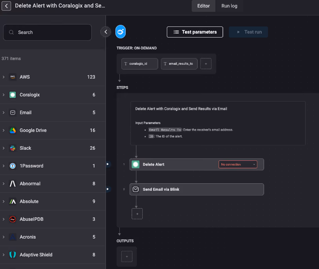The width and height of the screenshot is (319, 269).
Task: Open the No connection dropdown
Action: (238, 164)
